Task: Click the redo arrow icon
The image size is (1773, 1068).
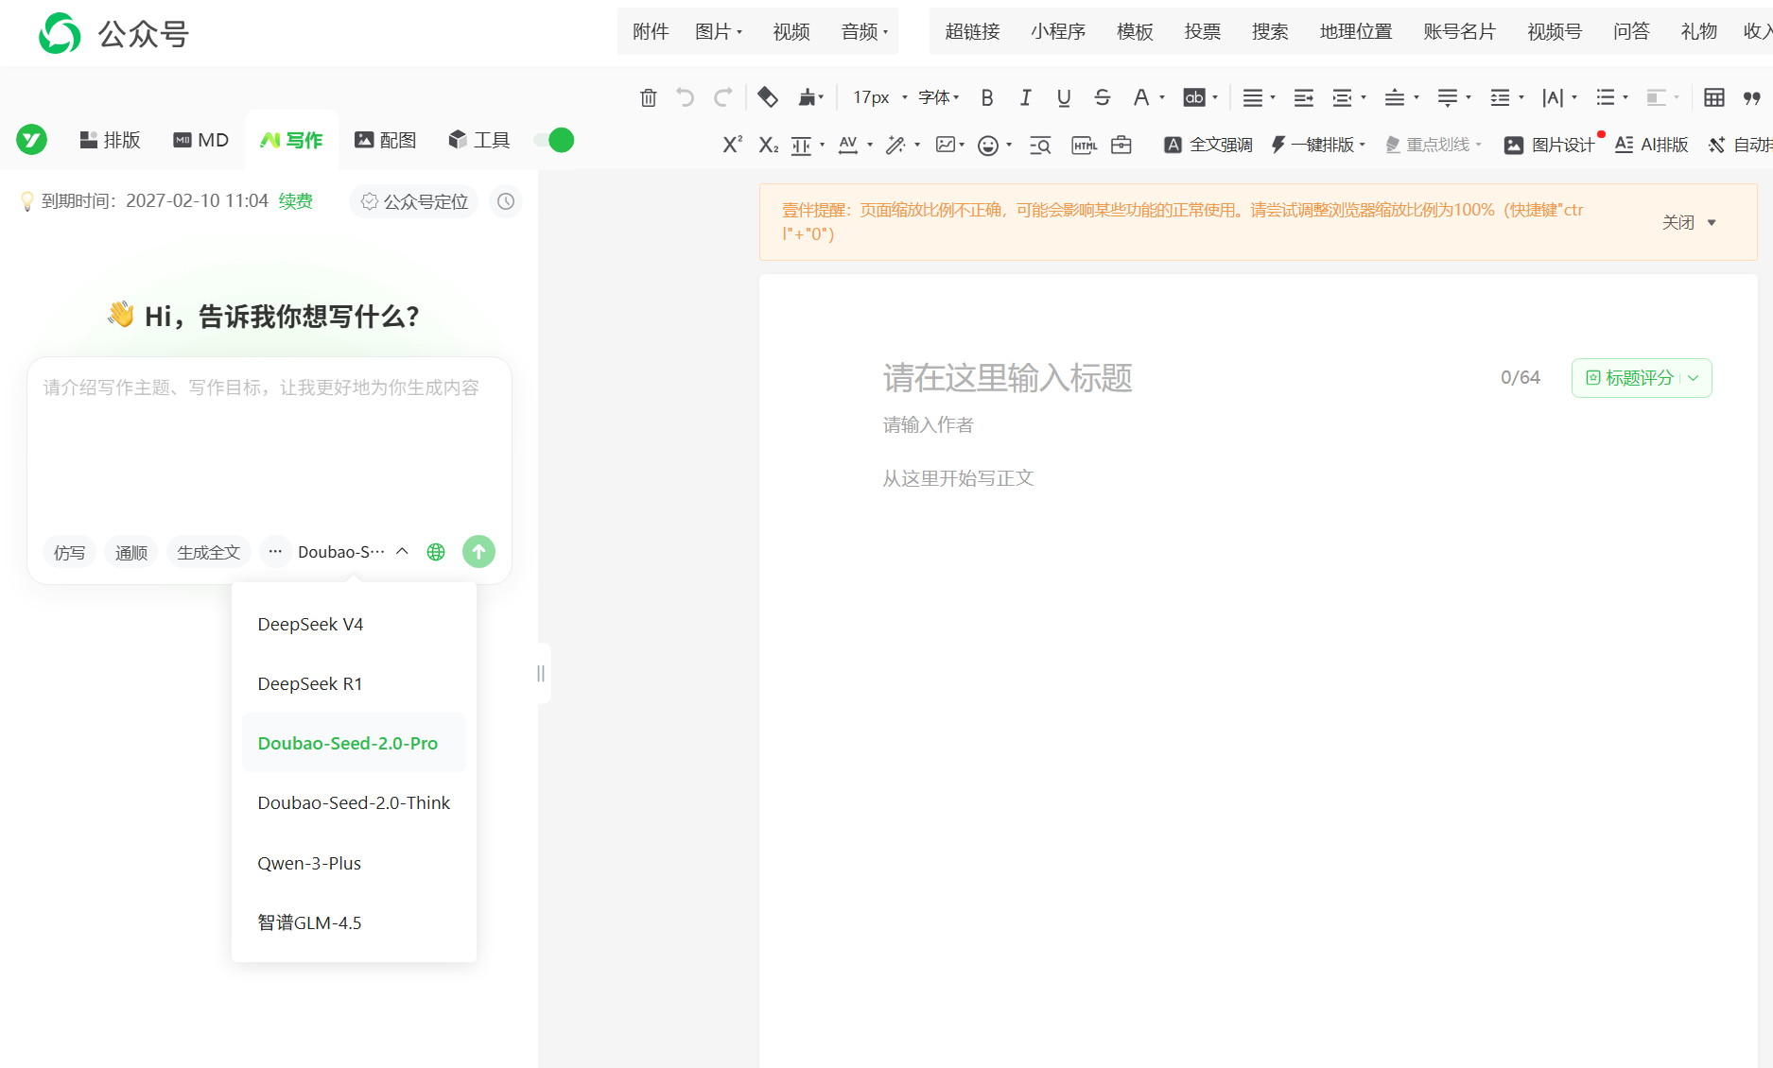Action: point(723,97)
